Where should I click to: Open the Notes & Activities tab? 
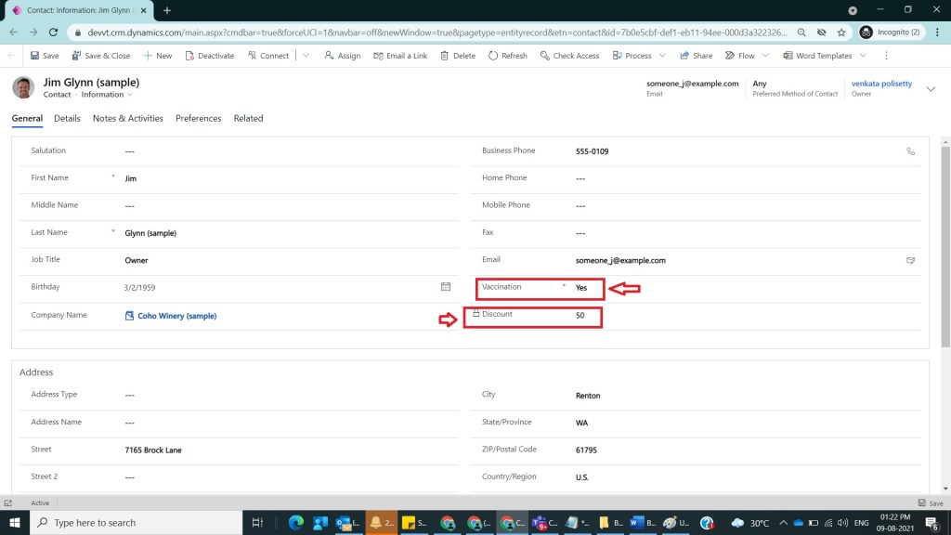point(127,119)
